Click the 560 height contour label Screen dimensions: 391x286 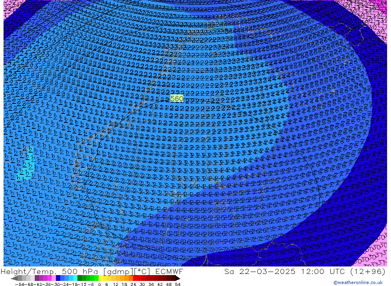[177, 99]
